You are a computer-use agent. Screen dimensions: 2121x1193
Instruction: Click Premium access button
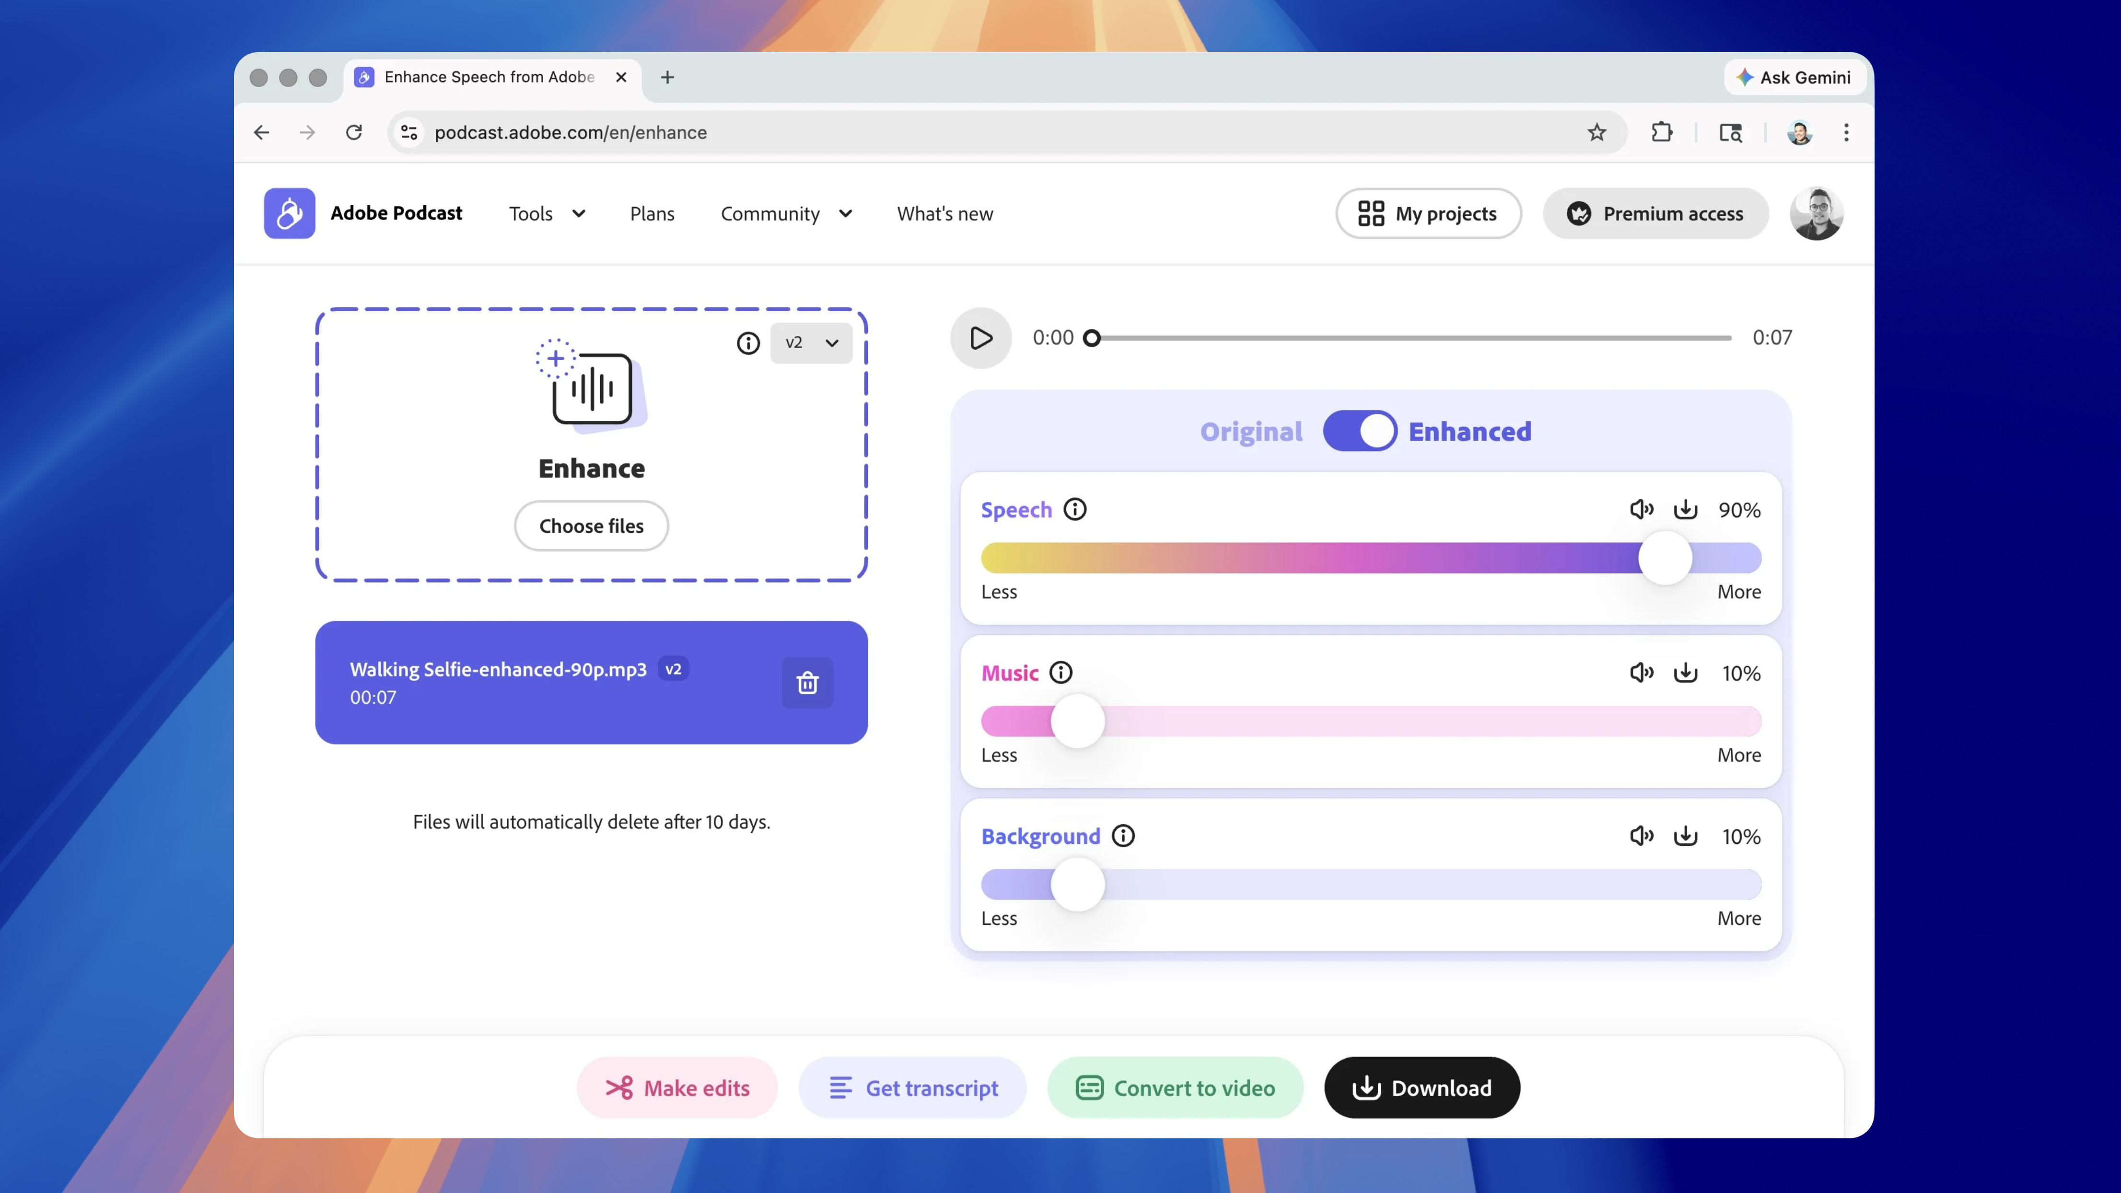[x=1656, y=213]
